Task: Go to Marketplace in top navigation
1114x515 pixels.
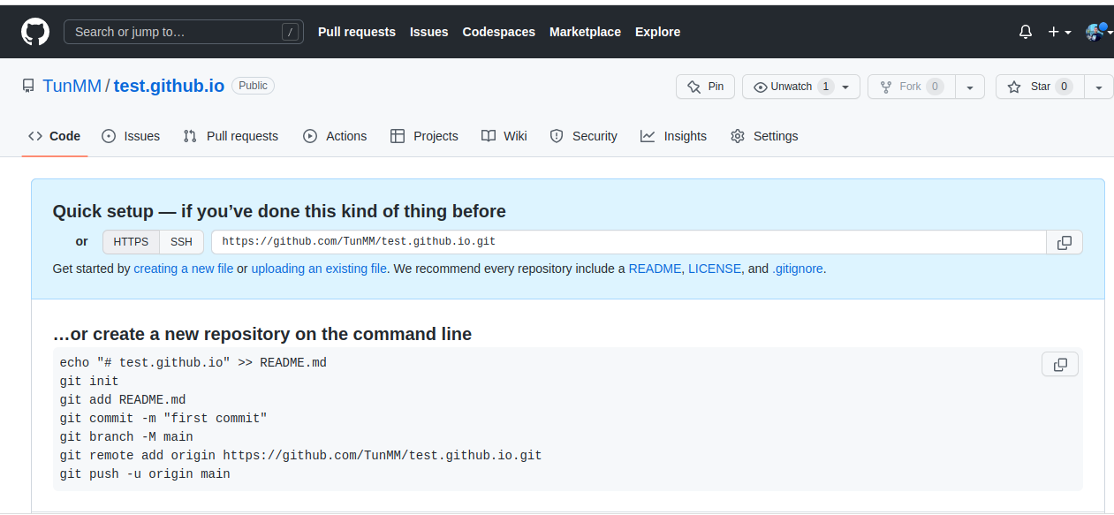Action: pos(585,32)
